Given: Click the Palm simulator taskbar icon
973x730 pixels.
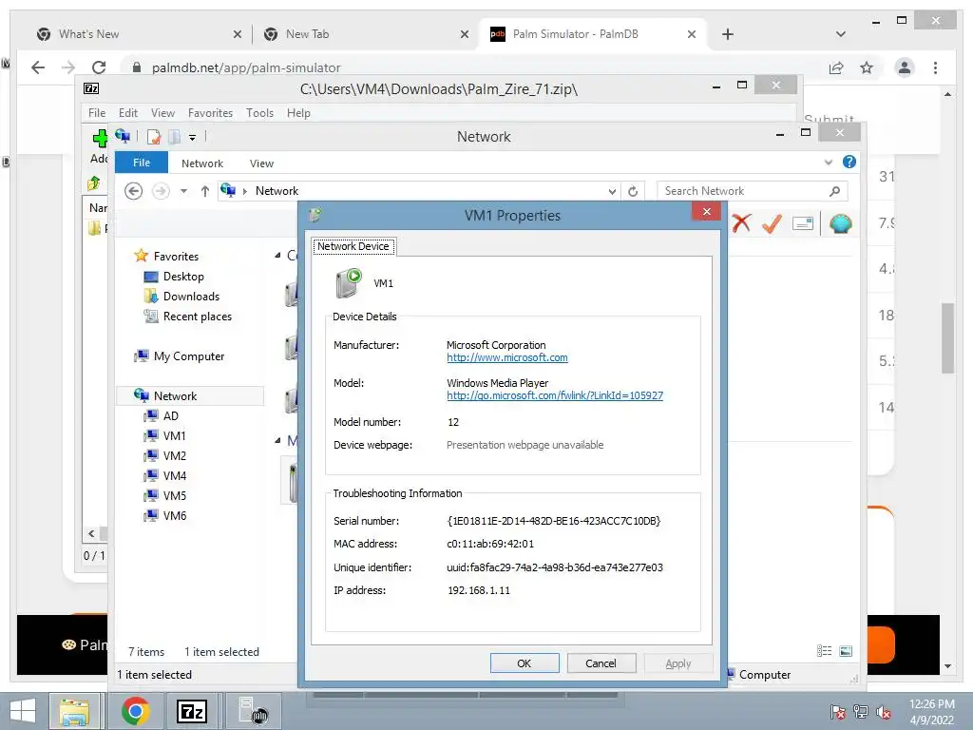Looking at the screenshot, I should [x=252, y=711].
